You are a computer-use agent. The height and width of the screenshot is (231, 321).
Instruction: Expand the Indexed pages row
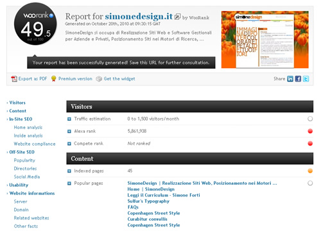[x=69, y=171]
